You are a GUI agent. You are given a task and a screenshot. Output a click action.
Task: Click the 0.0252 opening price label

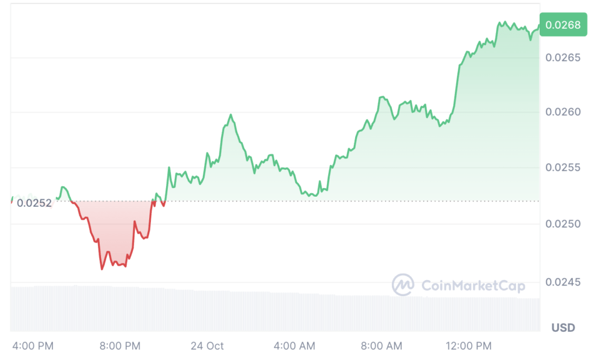click(34, 203)
